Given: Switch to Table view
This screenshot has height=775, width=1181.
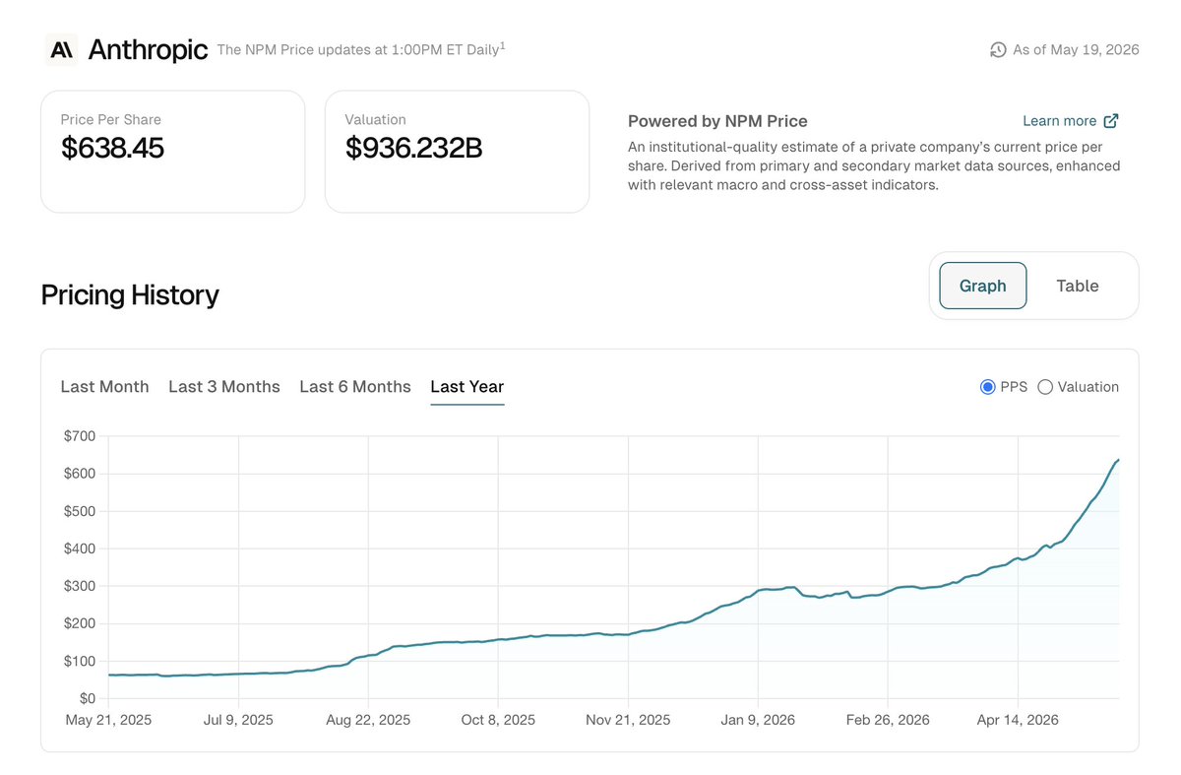Looking at the screenshot, I should coord(1078,286).
